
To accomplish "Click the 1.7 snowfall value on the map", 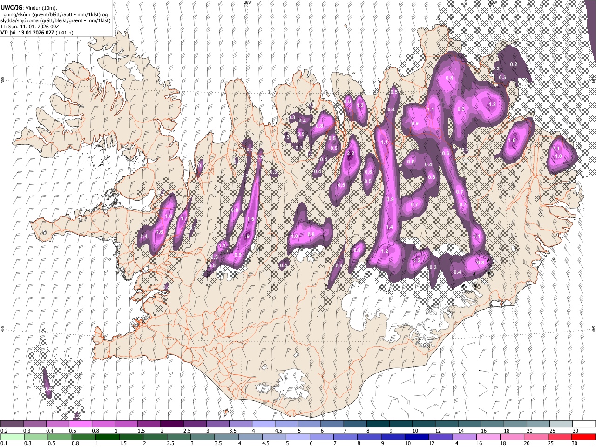I will coord(183,218).
